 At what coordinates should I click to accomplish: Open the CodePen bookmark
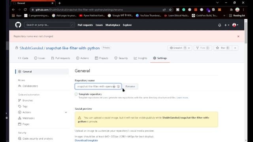click(x=205, y=15)
